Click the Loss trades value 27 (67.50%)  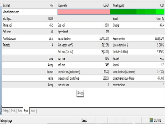(x=160, y=52)
